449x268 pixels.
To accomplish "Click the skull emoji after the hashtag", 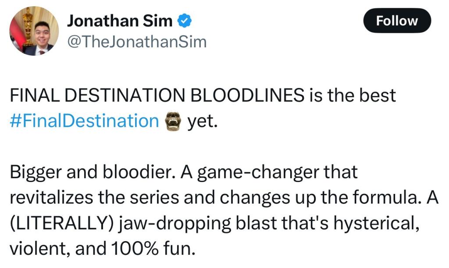I will pyautogui.click(x=173, y=121).
